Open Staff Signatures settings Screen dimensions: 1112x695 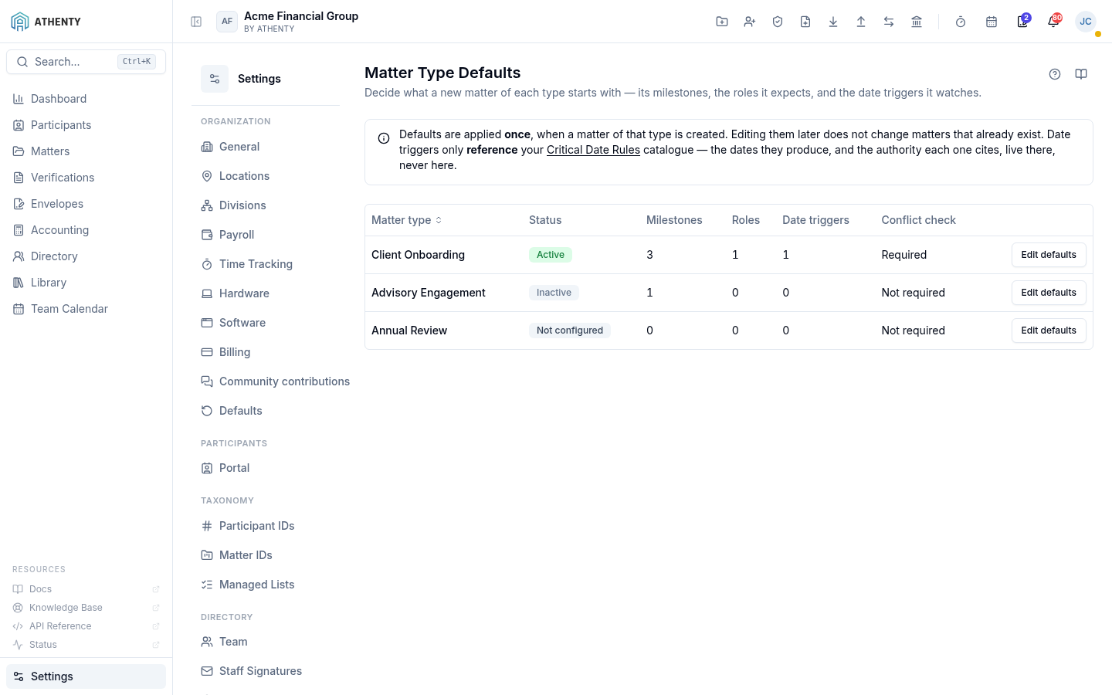pos(251,671)
